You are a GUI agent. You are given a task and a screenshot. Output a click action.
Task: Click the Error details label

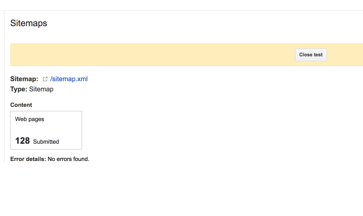[x=28, y=159]
